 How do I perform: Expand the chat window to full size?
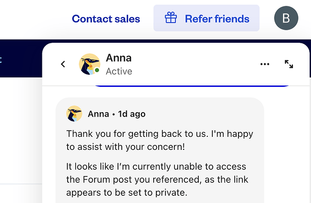coord(289,64)
